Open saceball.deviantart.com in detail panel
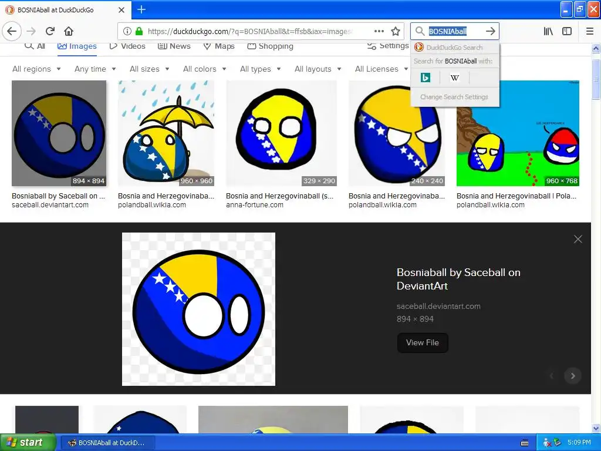This screenshot has width=601, height=451. (438, 307)
